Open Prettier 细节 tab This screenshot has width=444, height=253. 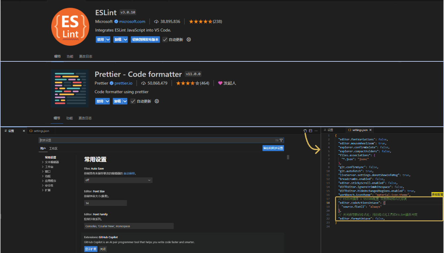point(57,118)
